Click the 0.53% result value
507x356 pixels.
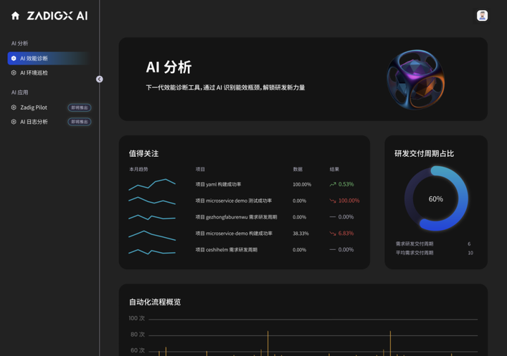click(x=346, y=184)
